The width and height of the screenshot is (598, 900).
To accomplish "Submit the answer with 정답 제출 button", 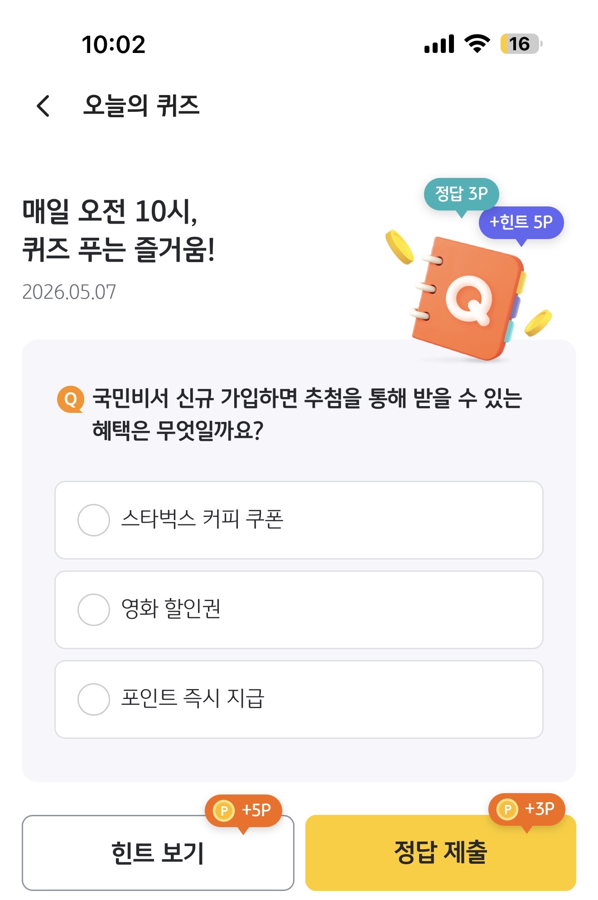I will click(x=441, y=853).
